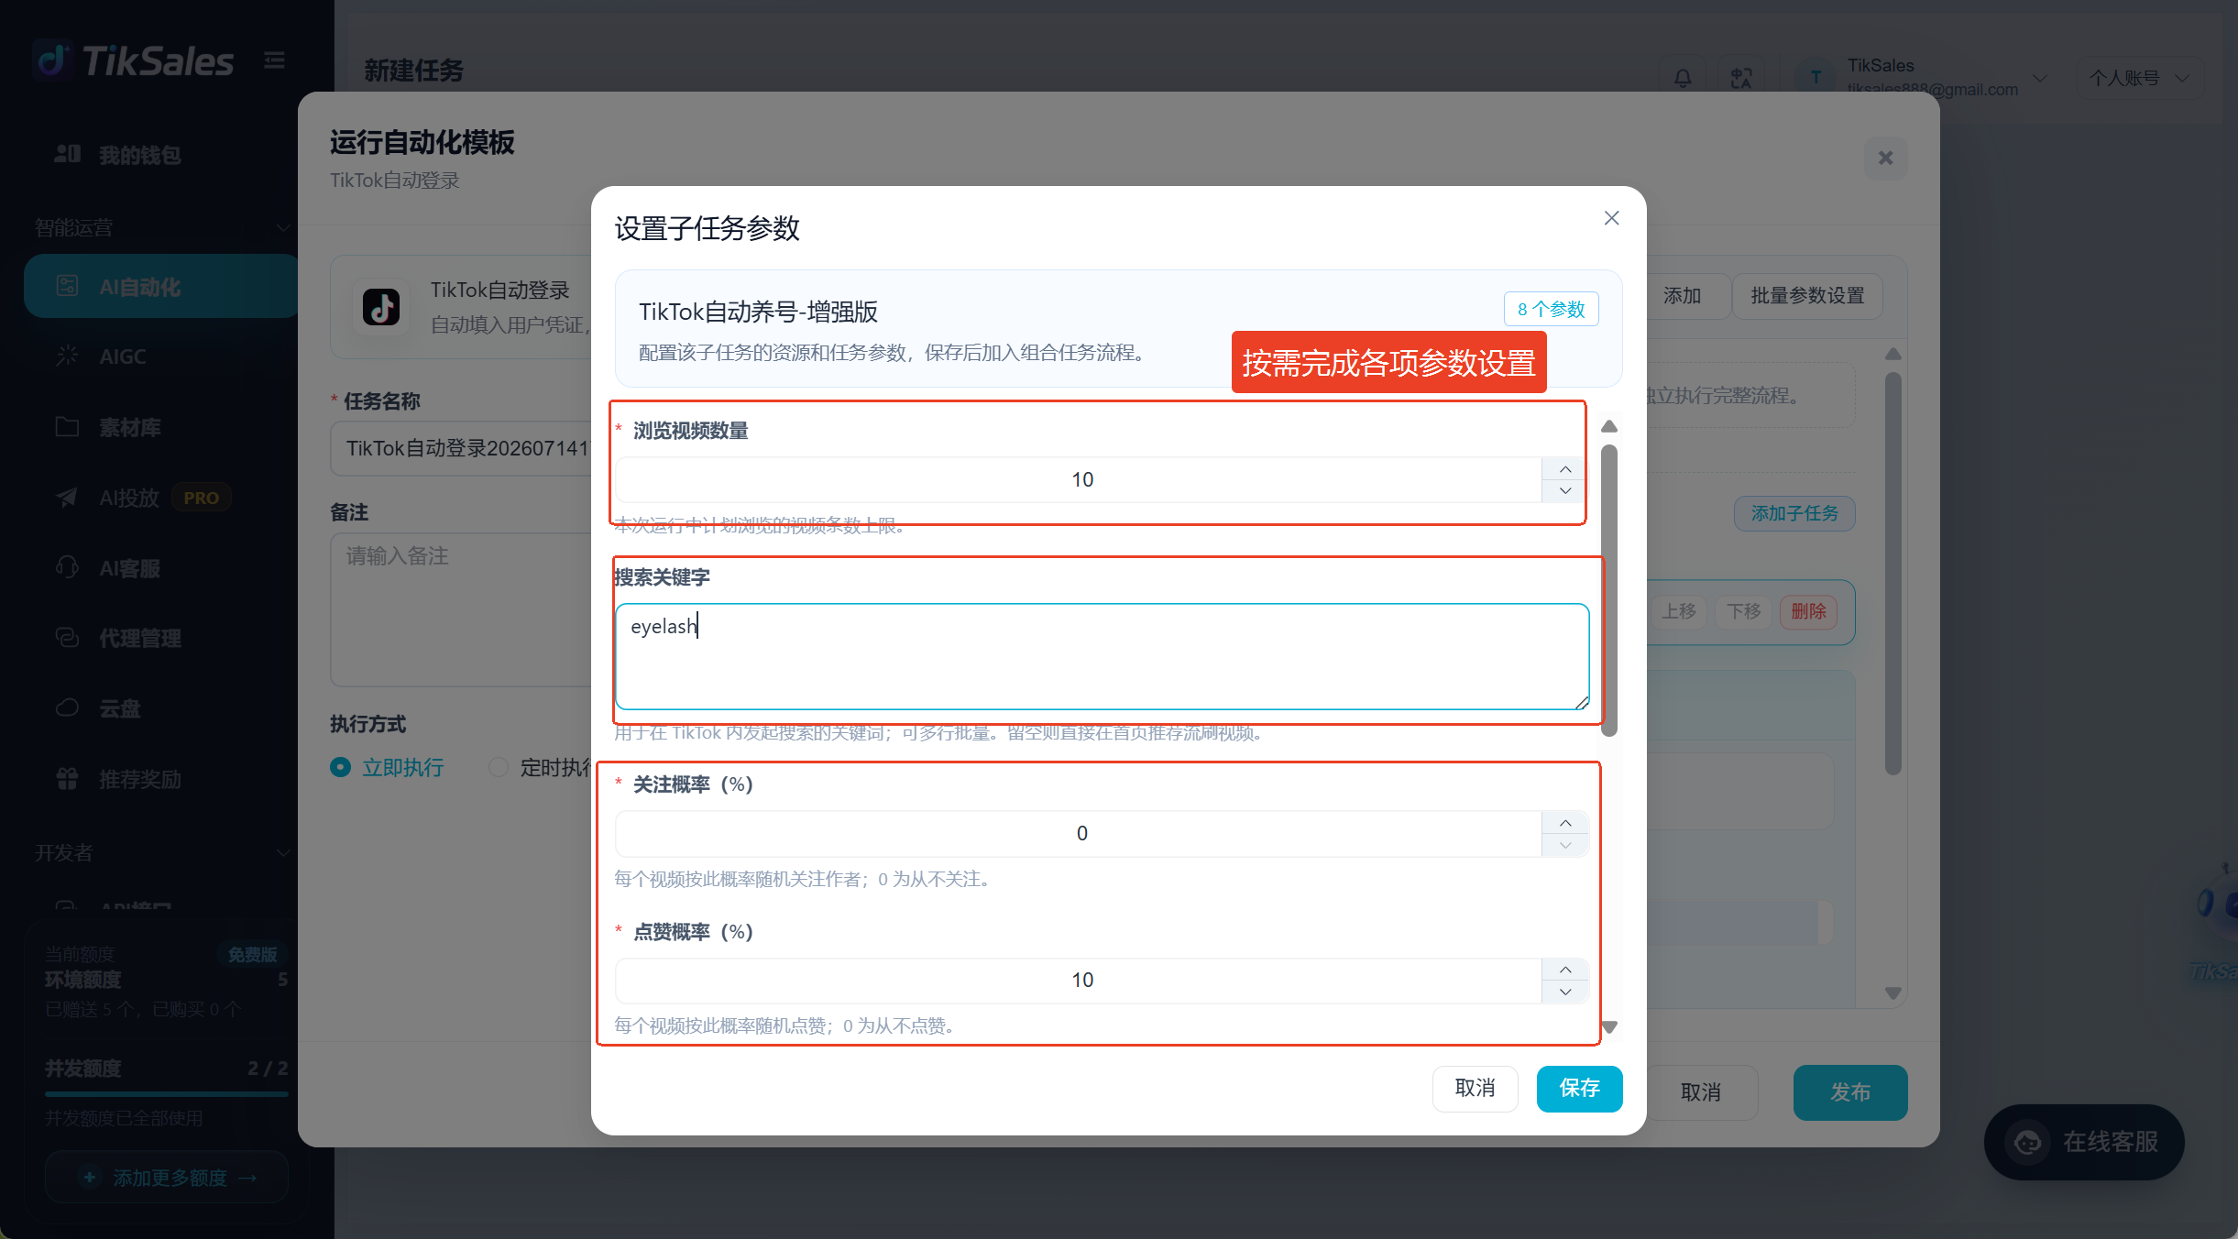
Task: Click the 批量参数设置 button
Action: pos(1807,296)
